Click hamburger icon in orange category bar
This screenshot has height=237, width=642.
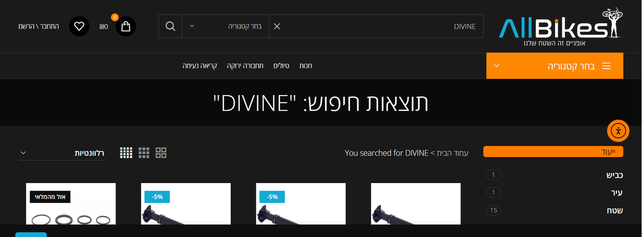pos(606,66)
